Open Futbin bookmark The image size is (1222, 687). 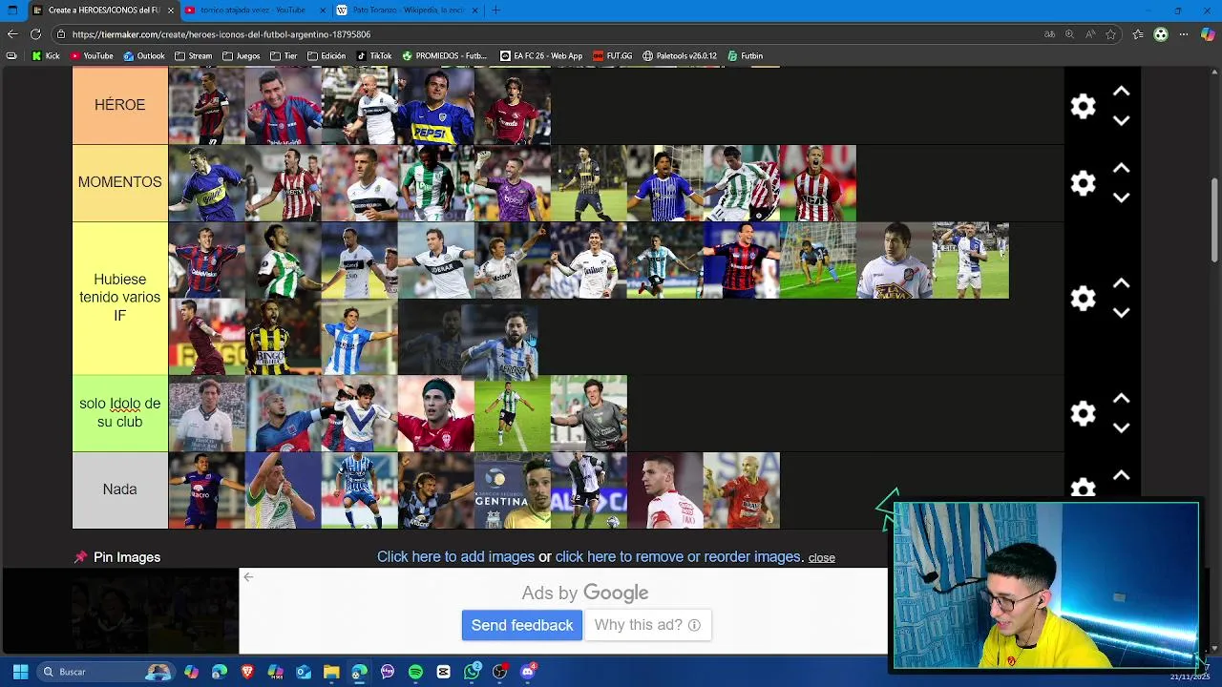click(746, 56)
